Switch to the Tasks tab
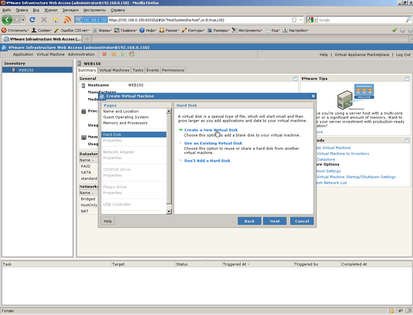This screenshot has height=315, width=413. coord(138,70)
